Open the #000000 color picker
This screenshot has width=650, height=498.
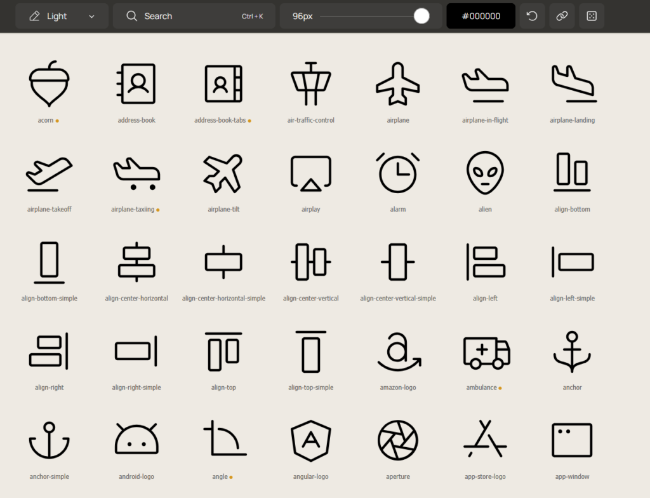pos(481,16)
